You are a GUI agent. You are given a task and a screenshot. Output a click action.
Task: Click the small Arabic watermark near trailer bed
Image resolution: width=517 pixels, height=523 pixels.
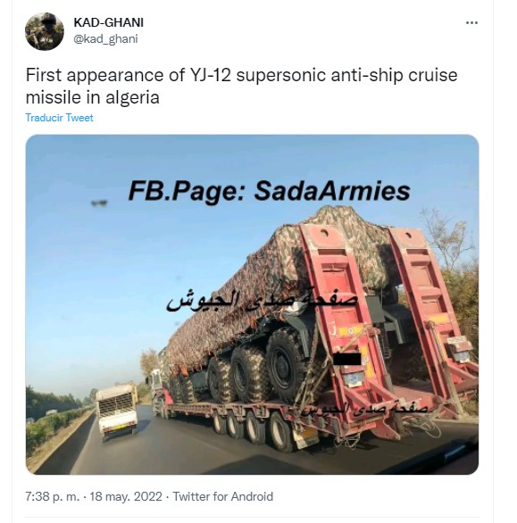coord(364,409)
